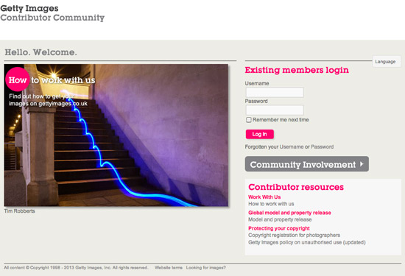Open How to work with us link
The height and width of the screenshot is (276, 405).
tap(271, 204)
